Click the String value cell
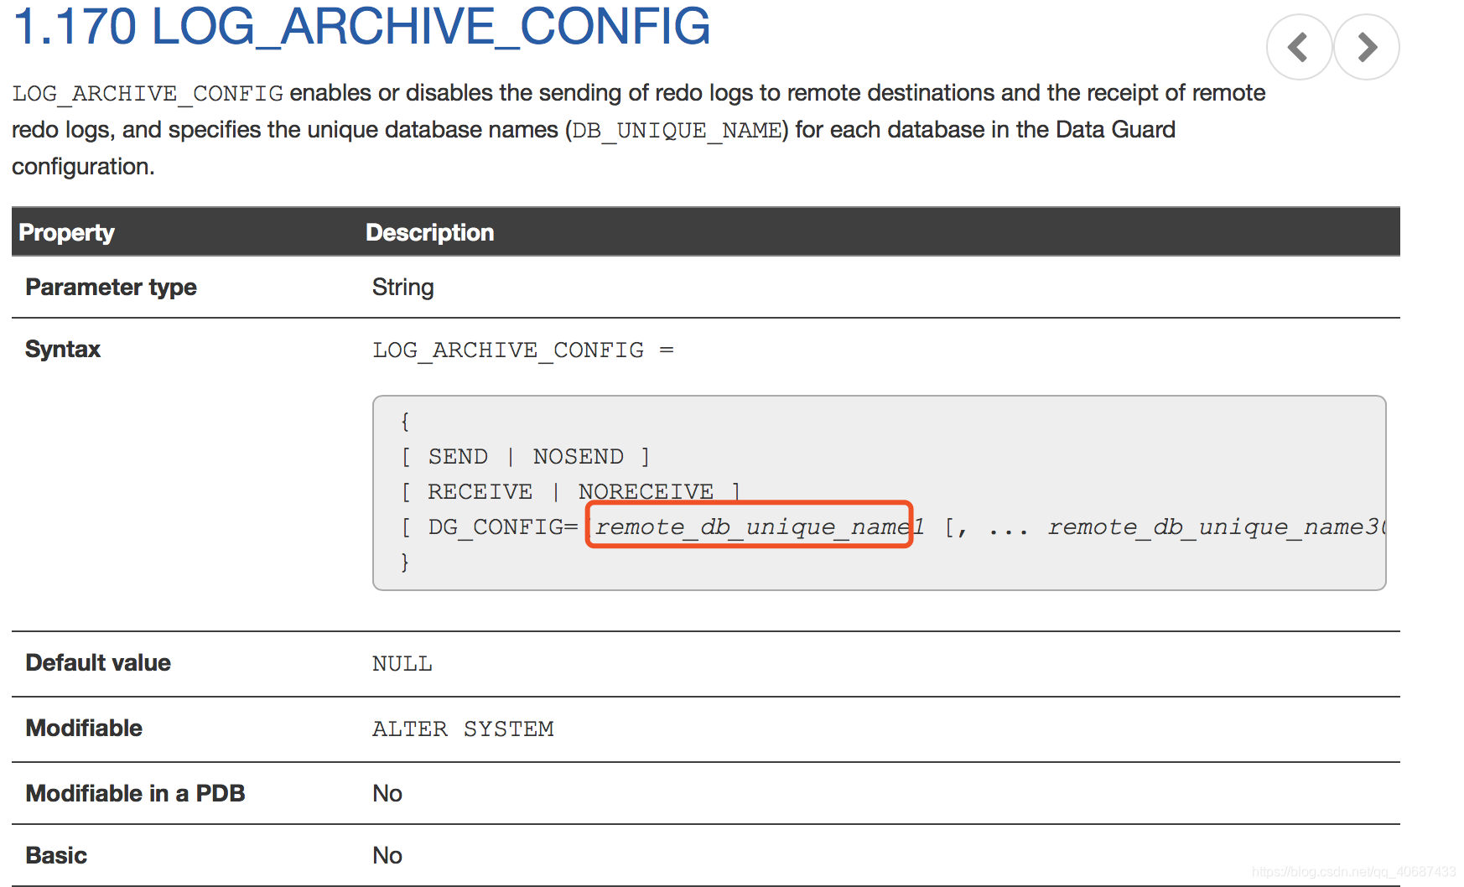This screenshot has width=1464, height=887. point(402,287)
